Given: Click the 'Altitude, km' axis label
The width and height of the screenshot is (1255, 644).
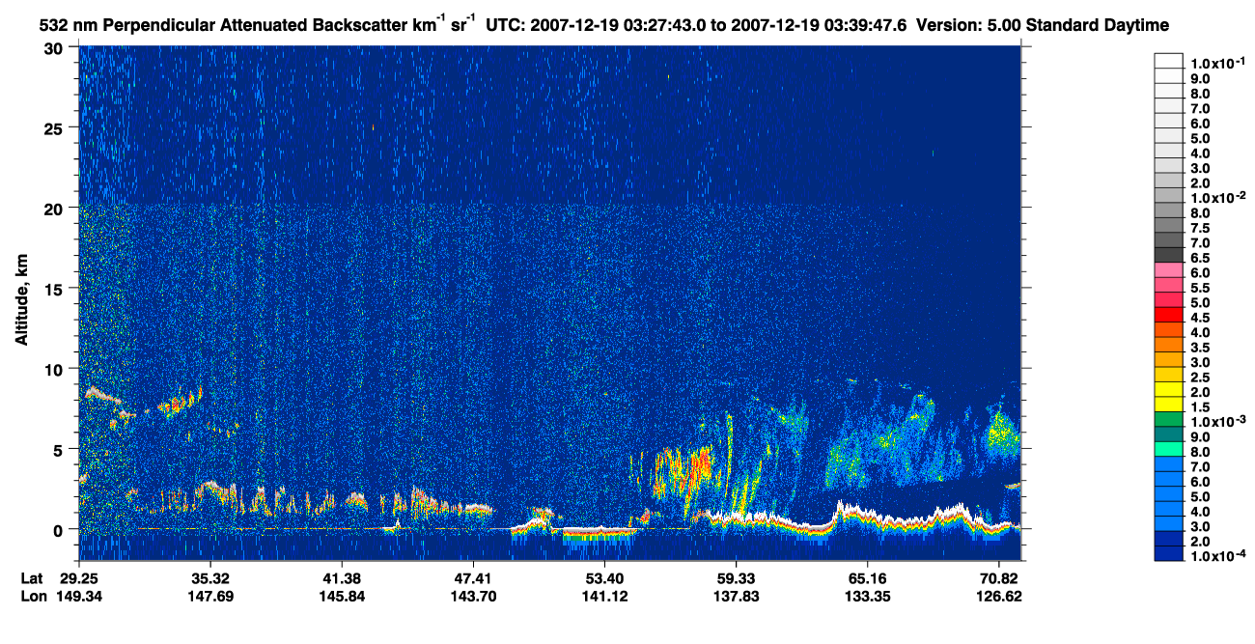Looking at the screenshot, I should click(23, 300).
